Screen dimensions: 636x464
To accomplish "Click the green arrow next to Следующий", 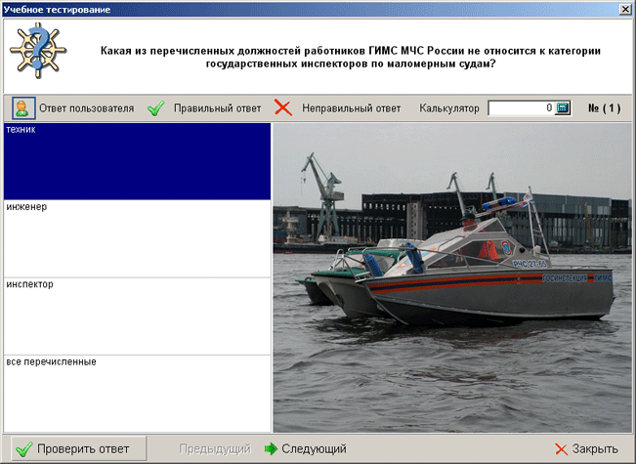I will click(271, 449).
